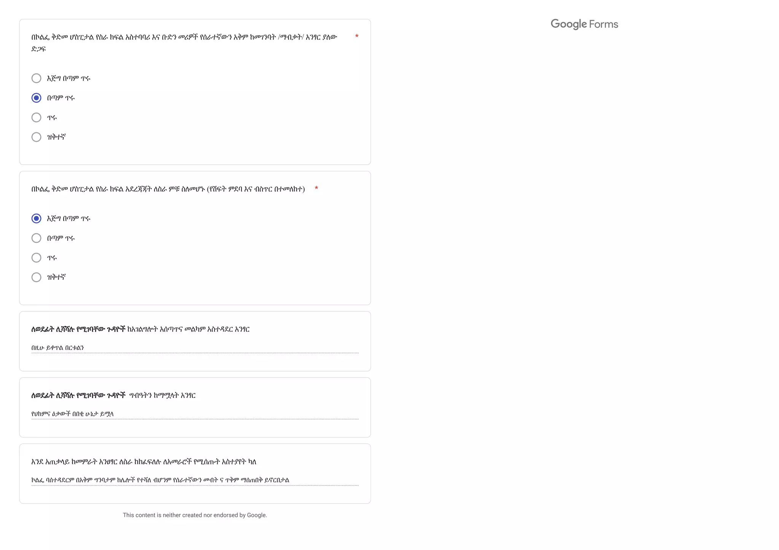Click answer field about 'የህክምና ዕቃዎች'
This screenshot has height=550, width=779.
point(195,414)
